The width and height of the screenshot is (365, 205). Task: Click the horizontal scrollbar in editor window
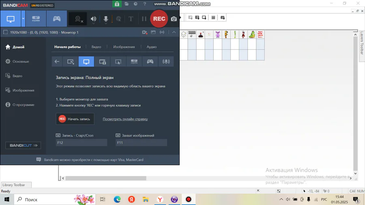[x=106, y=178]
